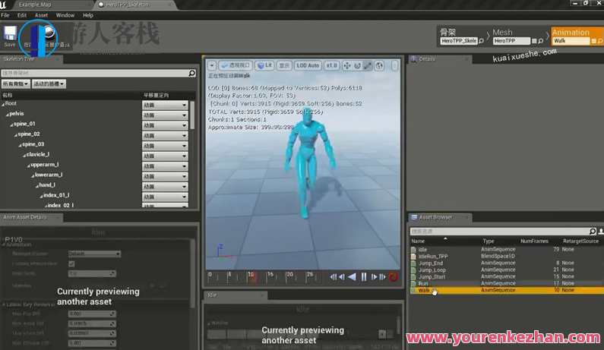Click the magnifier icon next to HeroTPP mesh
This screenshot has width=604, height=350.
(541, 41)
